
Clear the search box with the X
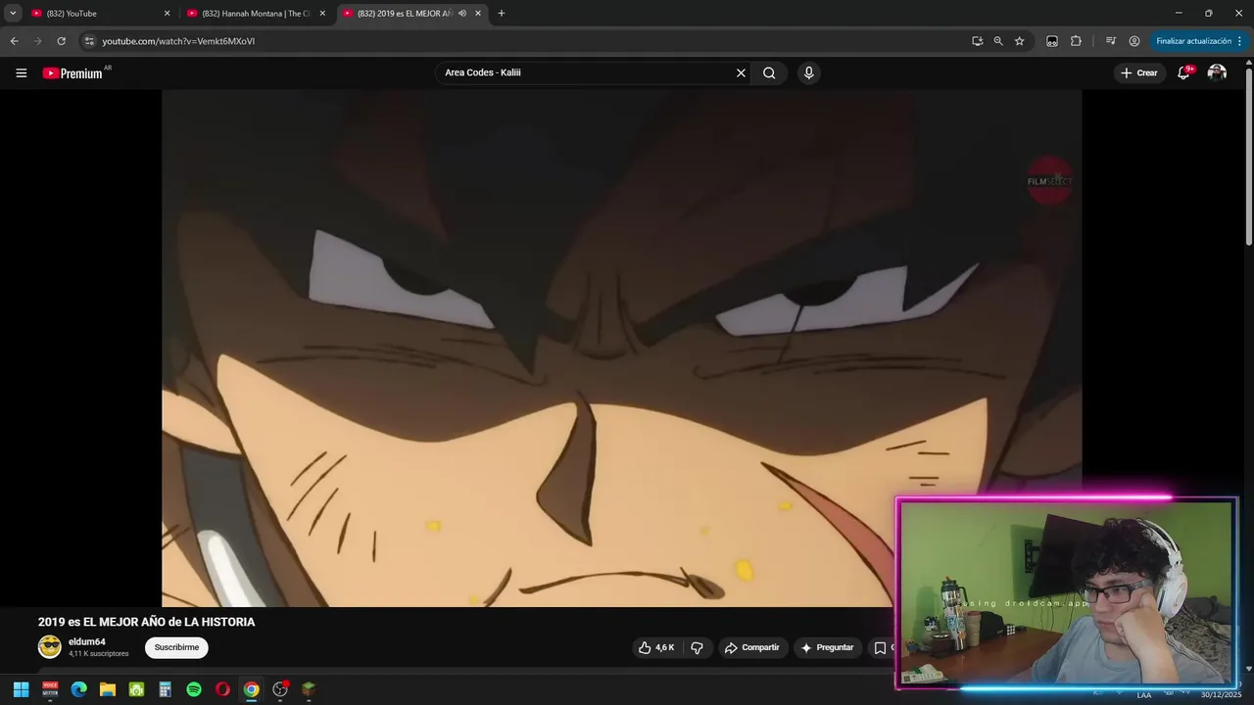pos(741,72)
